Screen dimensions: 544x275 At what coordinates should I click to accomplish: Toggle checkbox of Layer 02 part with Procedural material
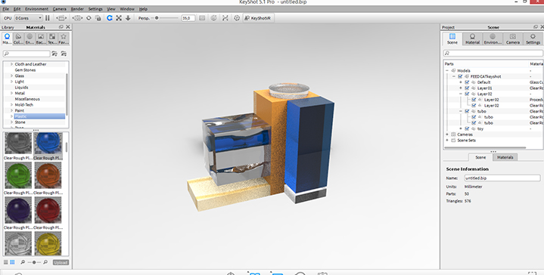474,100
